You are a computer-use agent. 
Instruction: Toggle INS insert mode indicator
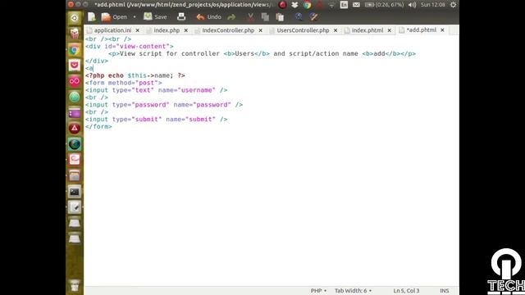445,291
